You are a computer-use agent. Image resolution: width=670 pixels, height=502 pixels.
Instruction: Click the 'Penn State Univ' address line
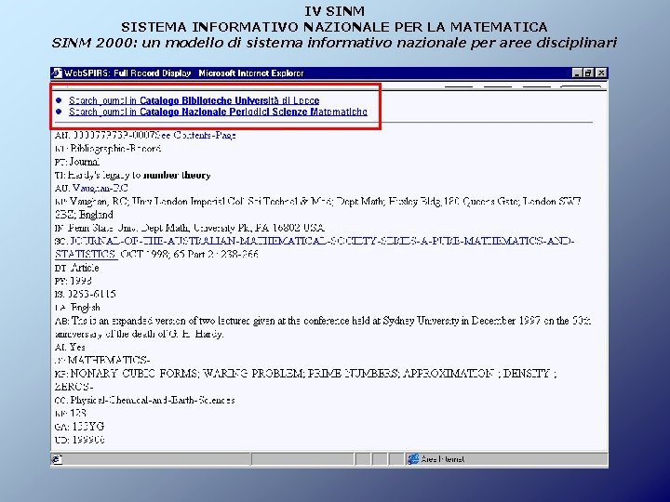(x=190, y=228)
